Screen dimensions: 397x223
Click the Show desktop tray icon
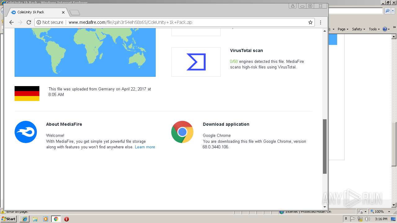[x=394, y=219]
